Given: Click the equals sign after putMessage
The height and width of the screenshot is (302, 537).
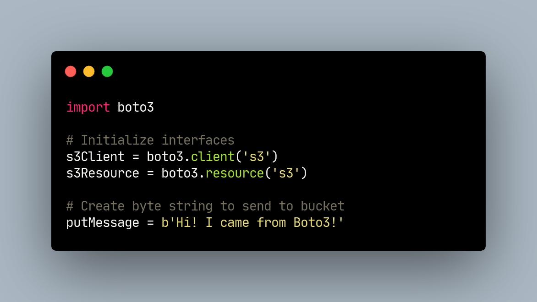Looking at the screenshot, I should pyautogui.click(x=150, y=223).
